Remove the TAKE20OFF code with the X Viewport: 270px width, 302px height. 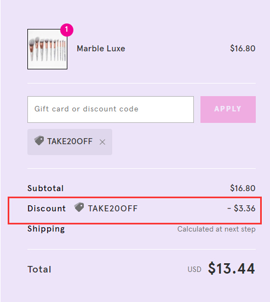click(x=102, y=142)
